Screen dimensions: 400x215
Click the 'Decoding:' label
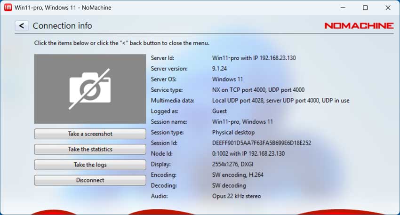coord(163,185)
